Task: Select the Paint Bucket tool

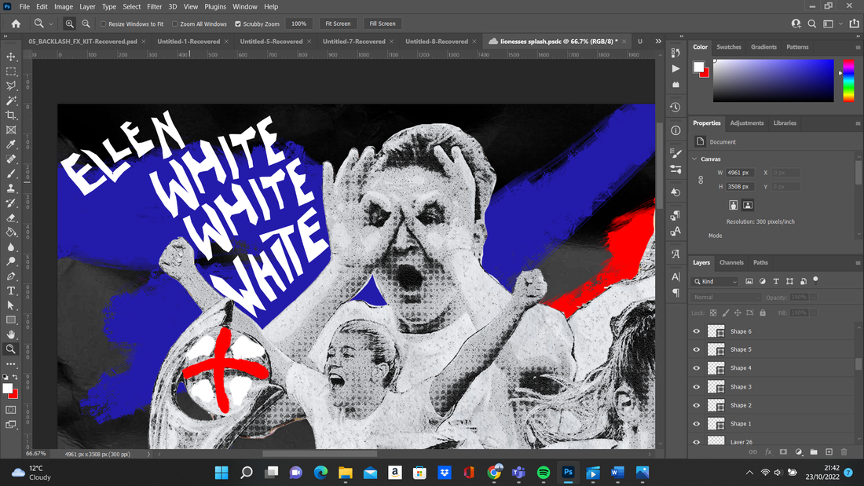Action: pos(11,232)
